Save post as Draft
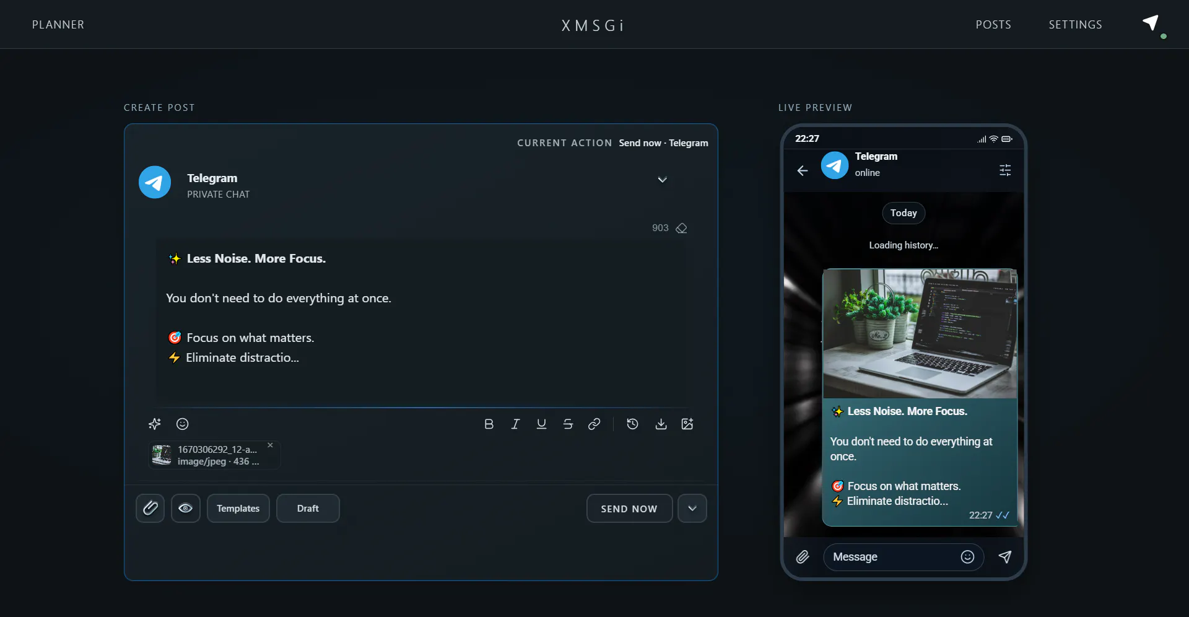This screenshot has height=617, width=1189. pyautogui.click(x=308, y=508)
